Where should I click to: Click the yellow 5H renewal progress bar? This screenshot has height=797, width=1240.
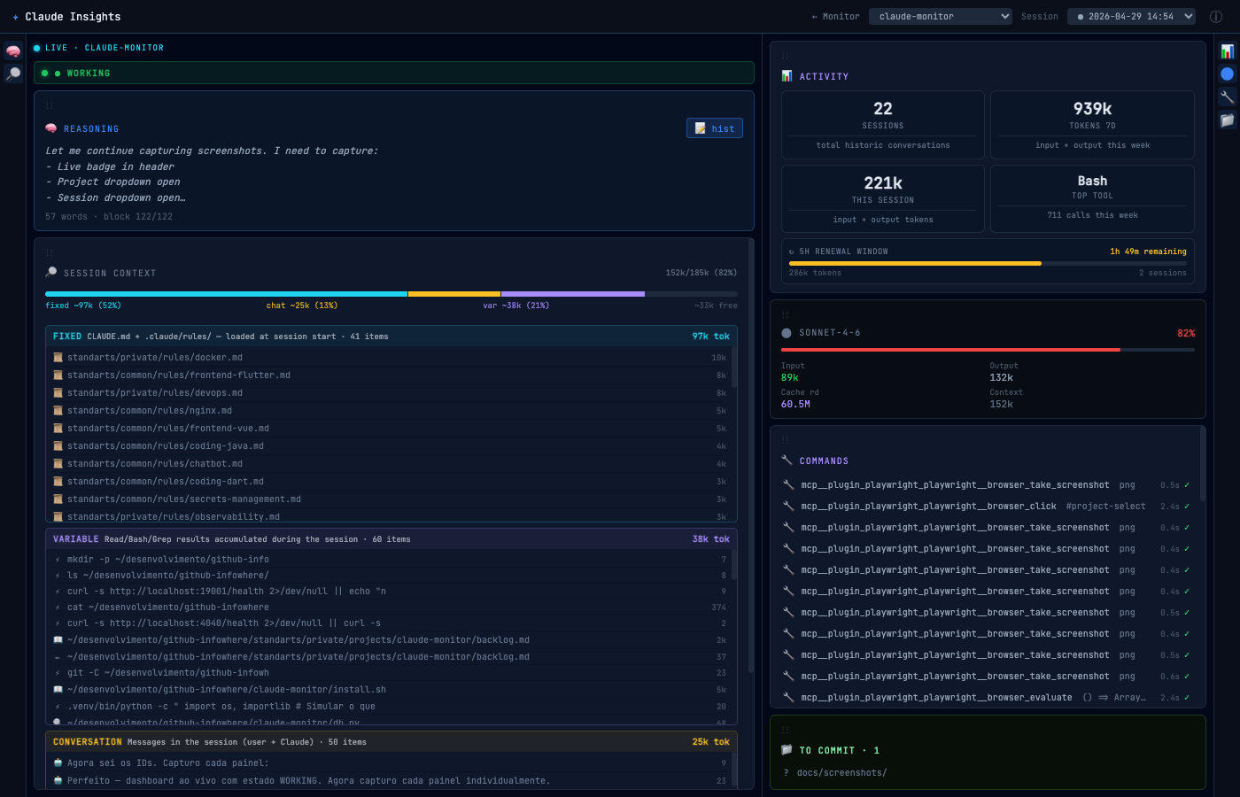pyautogui.click(x=915, y=263)
